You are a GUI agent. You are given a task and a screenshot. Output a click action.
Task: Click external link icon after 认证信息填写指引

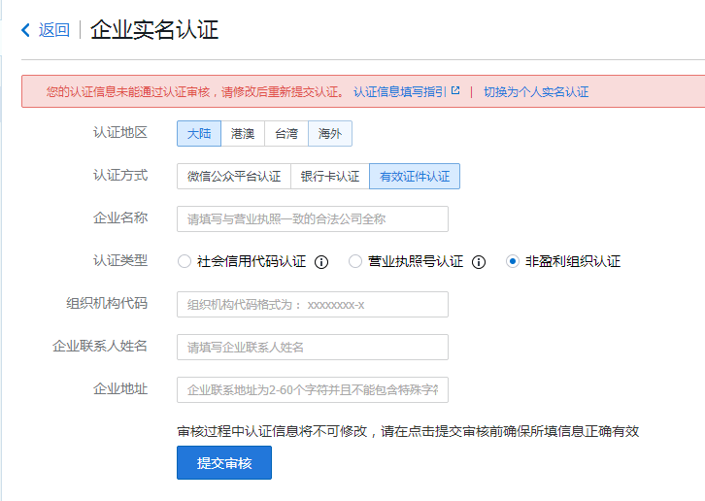455,91
